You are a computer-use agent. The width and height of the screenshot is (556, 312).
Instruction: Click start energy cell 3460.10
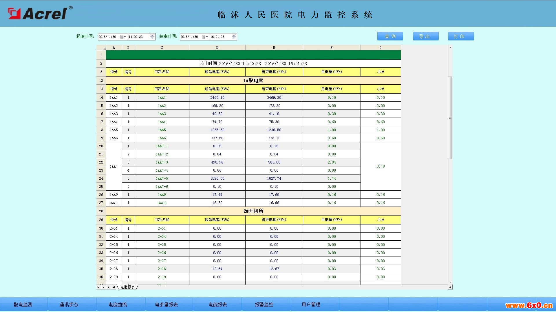click(217, 98)
